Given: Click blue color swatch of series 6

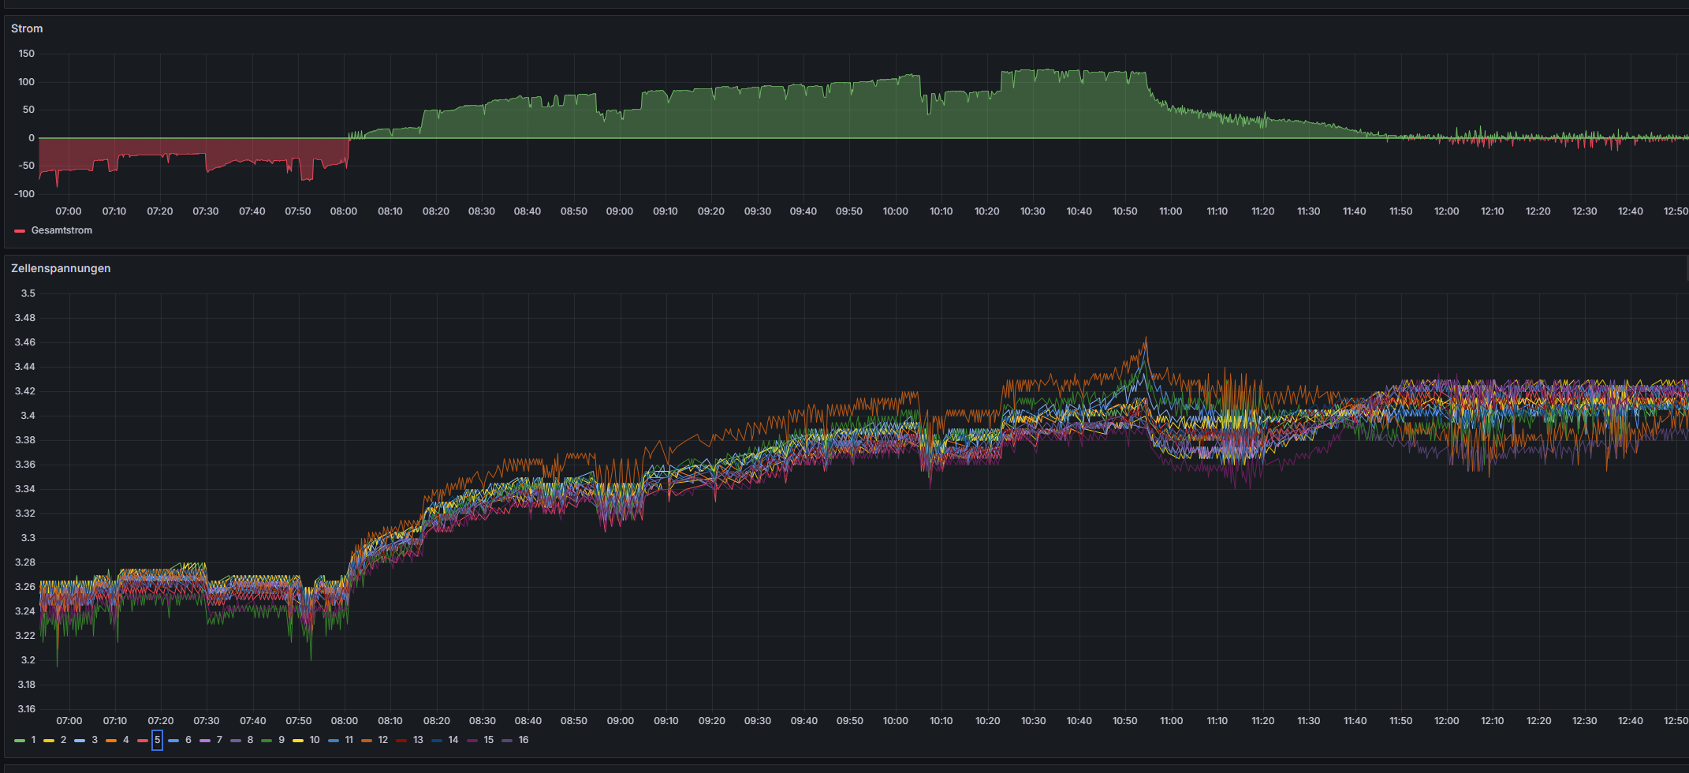Looking at the screenshot, I should [x=173, y=741].
